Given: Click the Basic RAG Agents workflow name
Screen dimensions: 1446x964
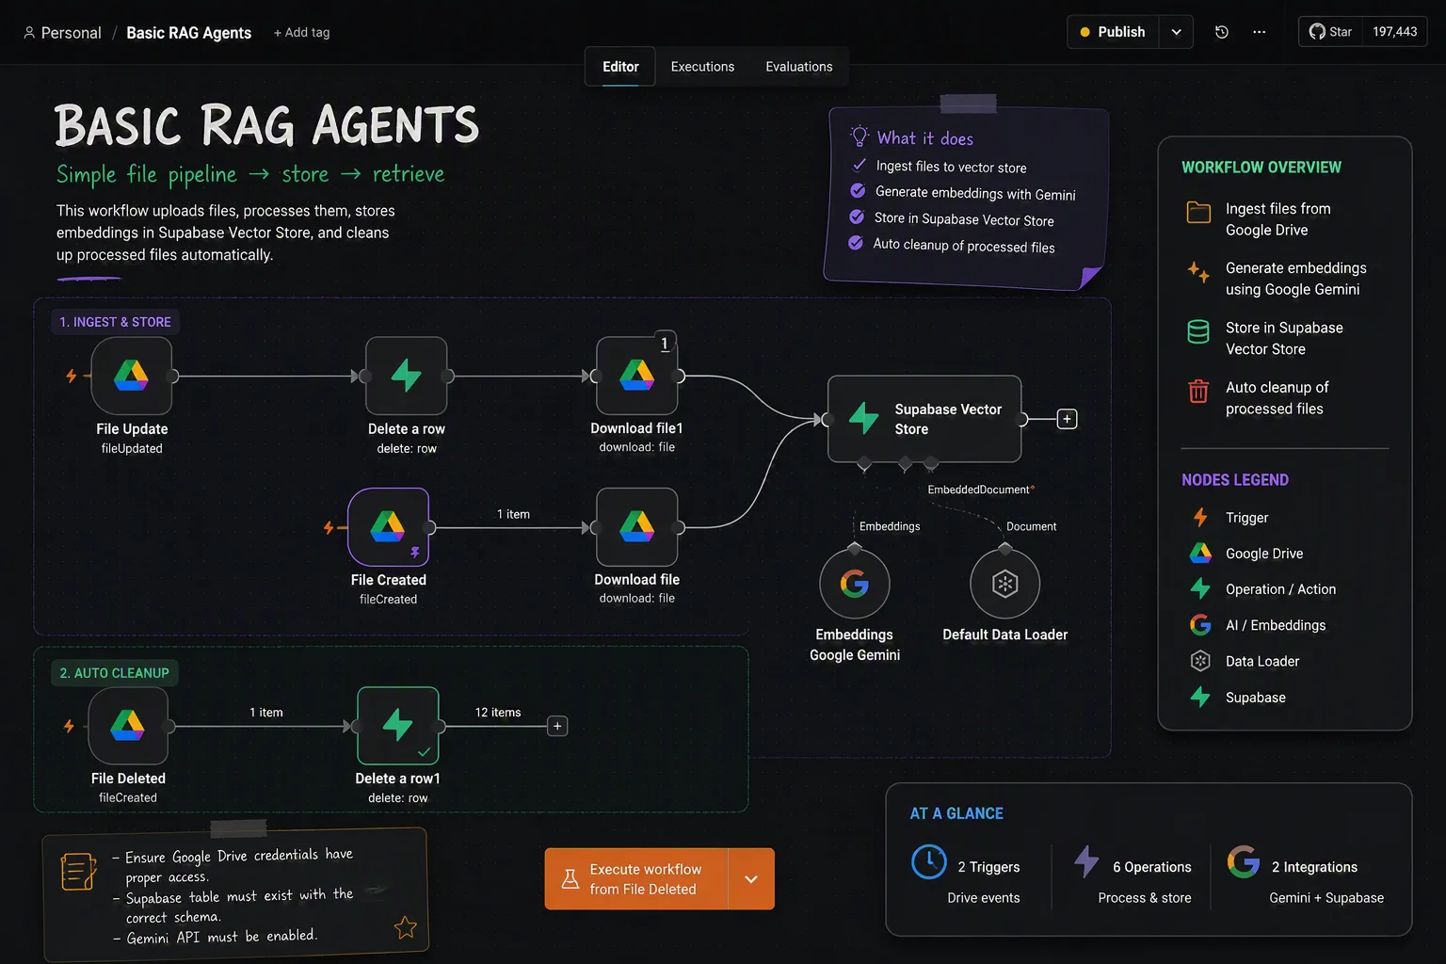Looking at the screenshot, I should [x=189, y=33].
